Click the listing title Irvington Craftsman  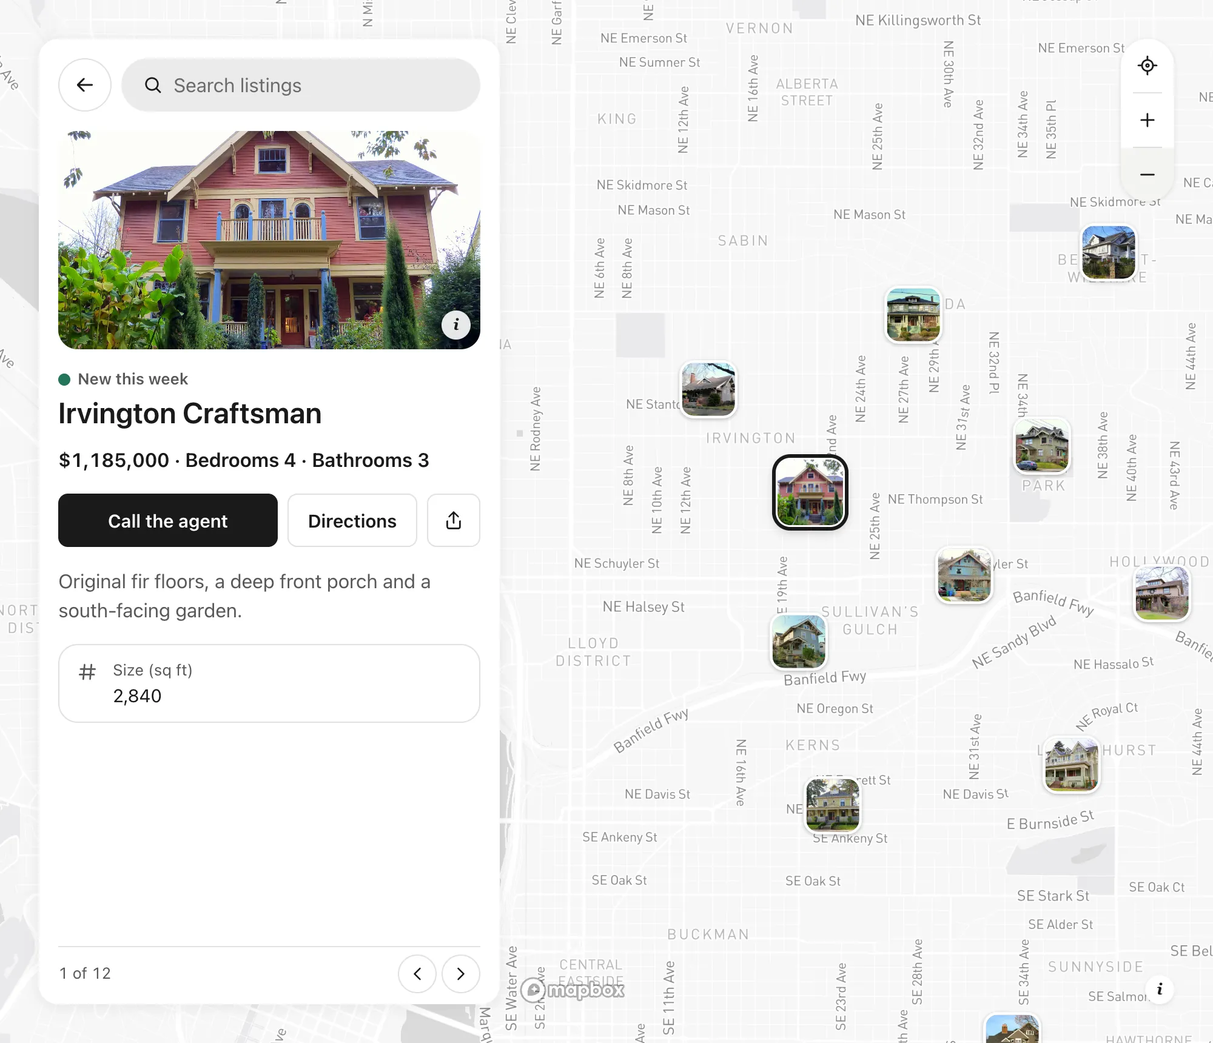coord(190,414)
